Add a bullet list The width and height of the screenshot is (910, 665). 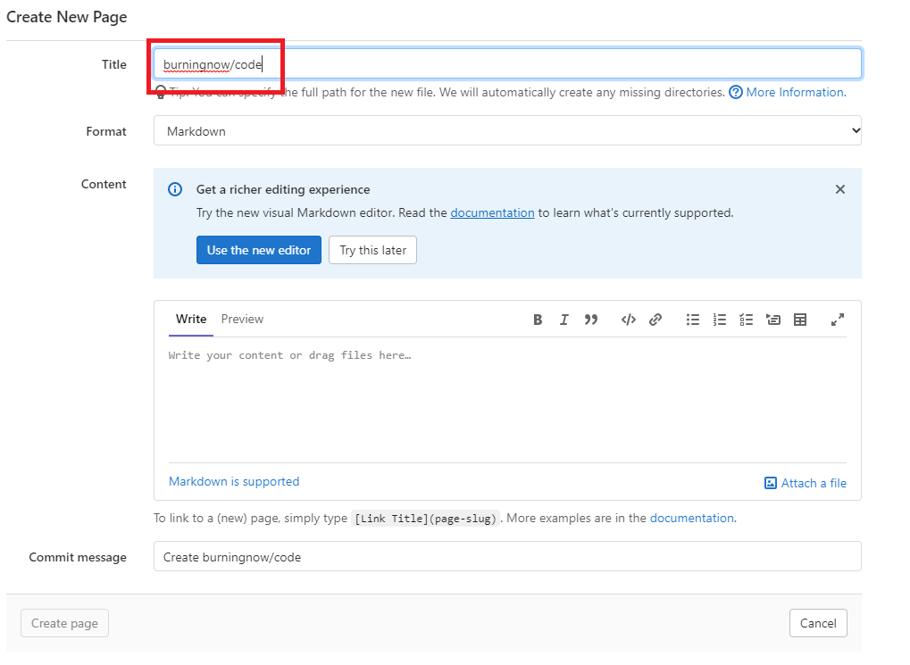click(692, 320)
